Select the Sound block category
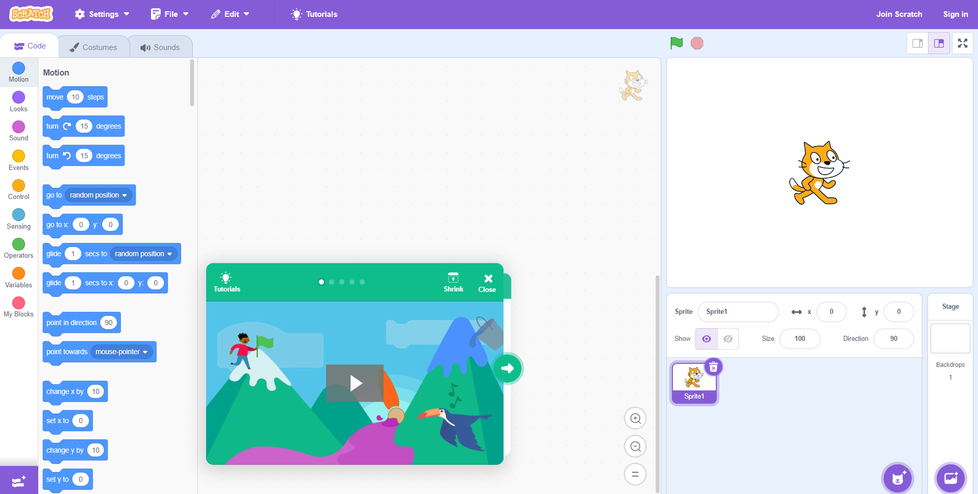The width and height of the screenshot is (978, 494). point(19,131)
